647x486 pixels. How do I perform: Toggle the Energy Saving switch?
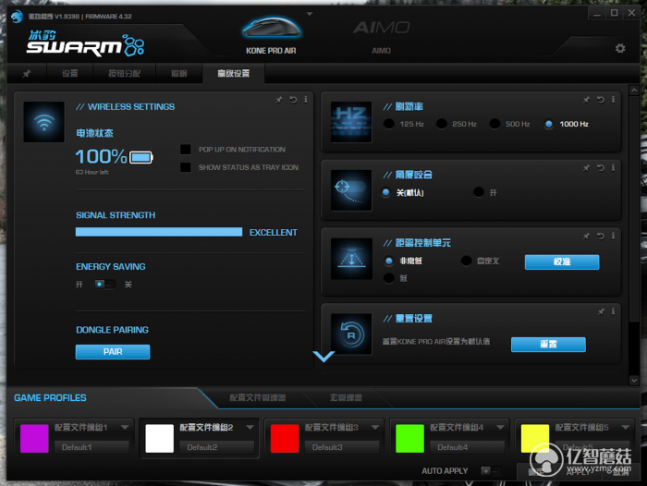click(x=104, y=285)
